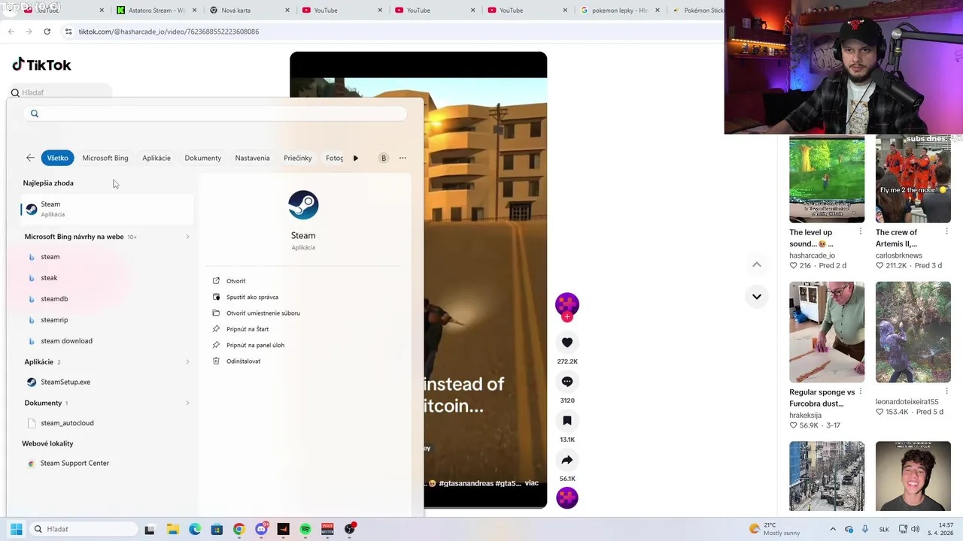Click the Start menu search input field
Viewport: 963px width, 541px height.
point(215,113)
